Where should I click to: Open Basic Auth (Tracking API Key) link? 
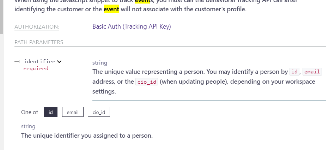pyautogui.click(x=132, y=26)
